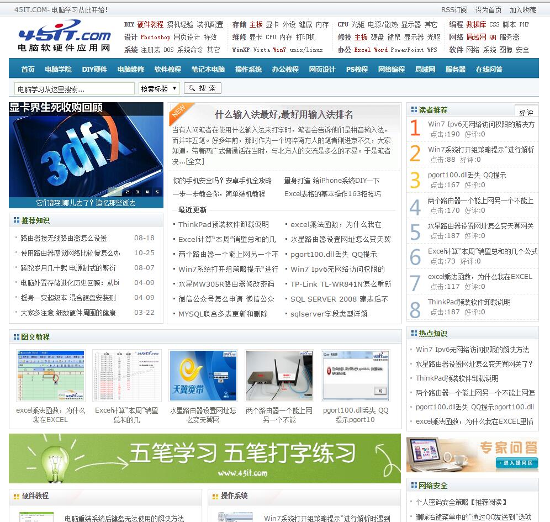Screen dimensions: 550x522
Task: Open 水星MW305R路由器修改密码 link
Action: (x=226, y=284)
